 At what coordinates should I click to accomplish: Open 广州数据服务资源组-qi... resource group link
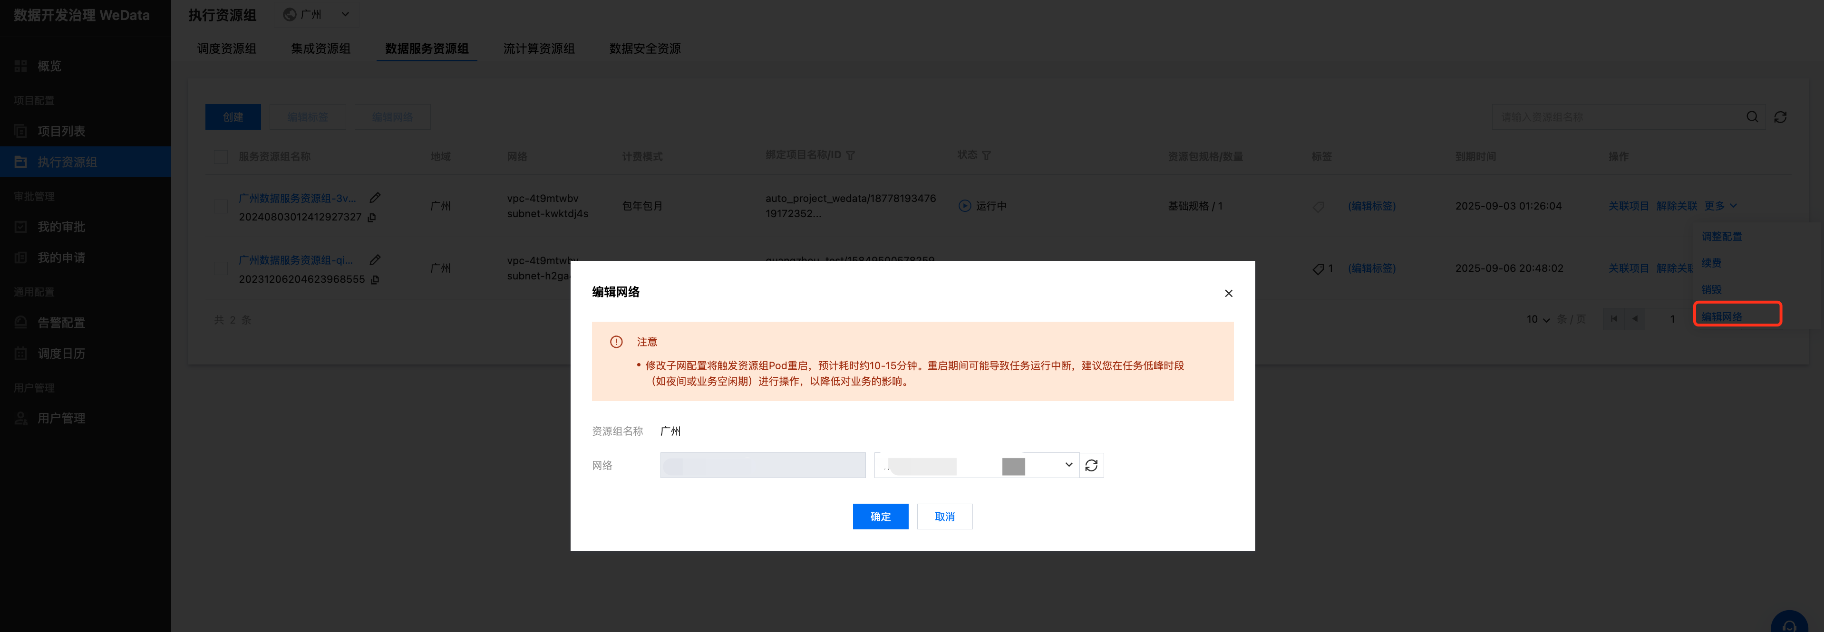pos(296,260)
